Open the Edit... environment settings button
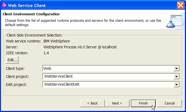The width and height of the screenshot is (186, 112). (12, 60)
